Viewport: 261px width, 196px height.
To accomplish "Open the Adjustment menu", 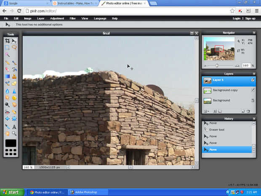I will pos(57,18).
